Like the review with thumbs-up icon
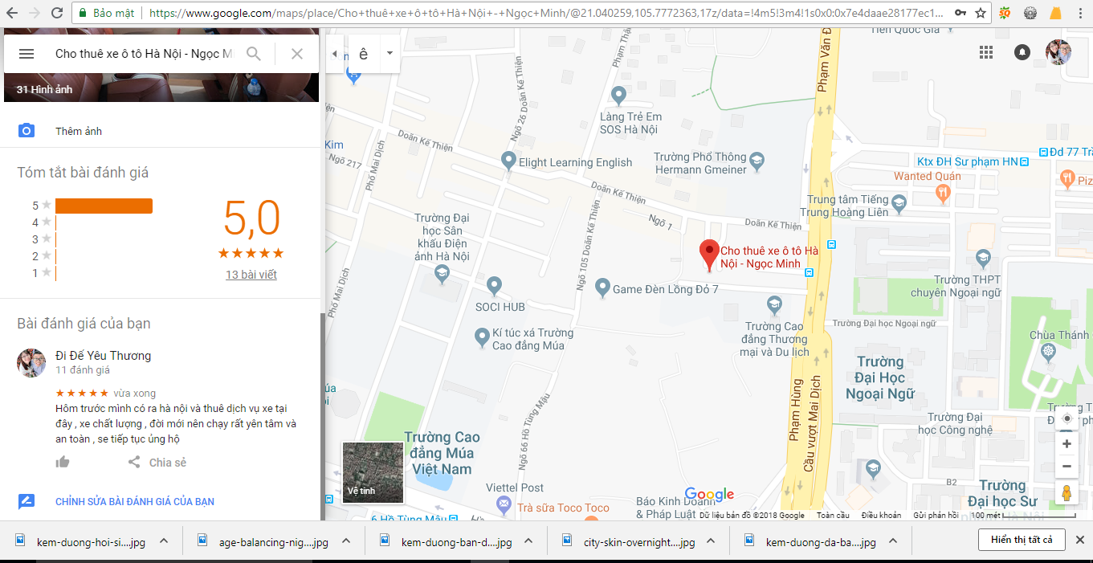 coord(63,462)
